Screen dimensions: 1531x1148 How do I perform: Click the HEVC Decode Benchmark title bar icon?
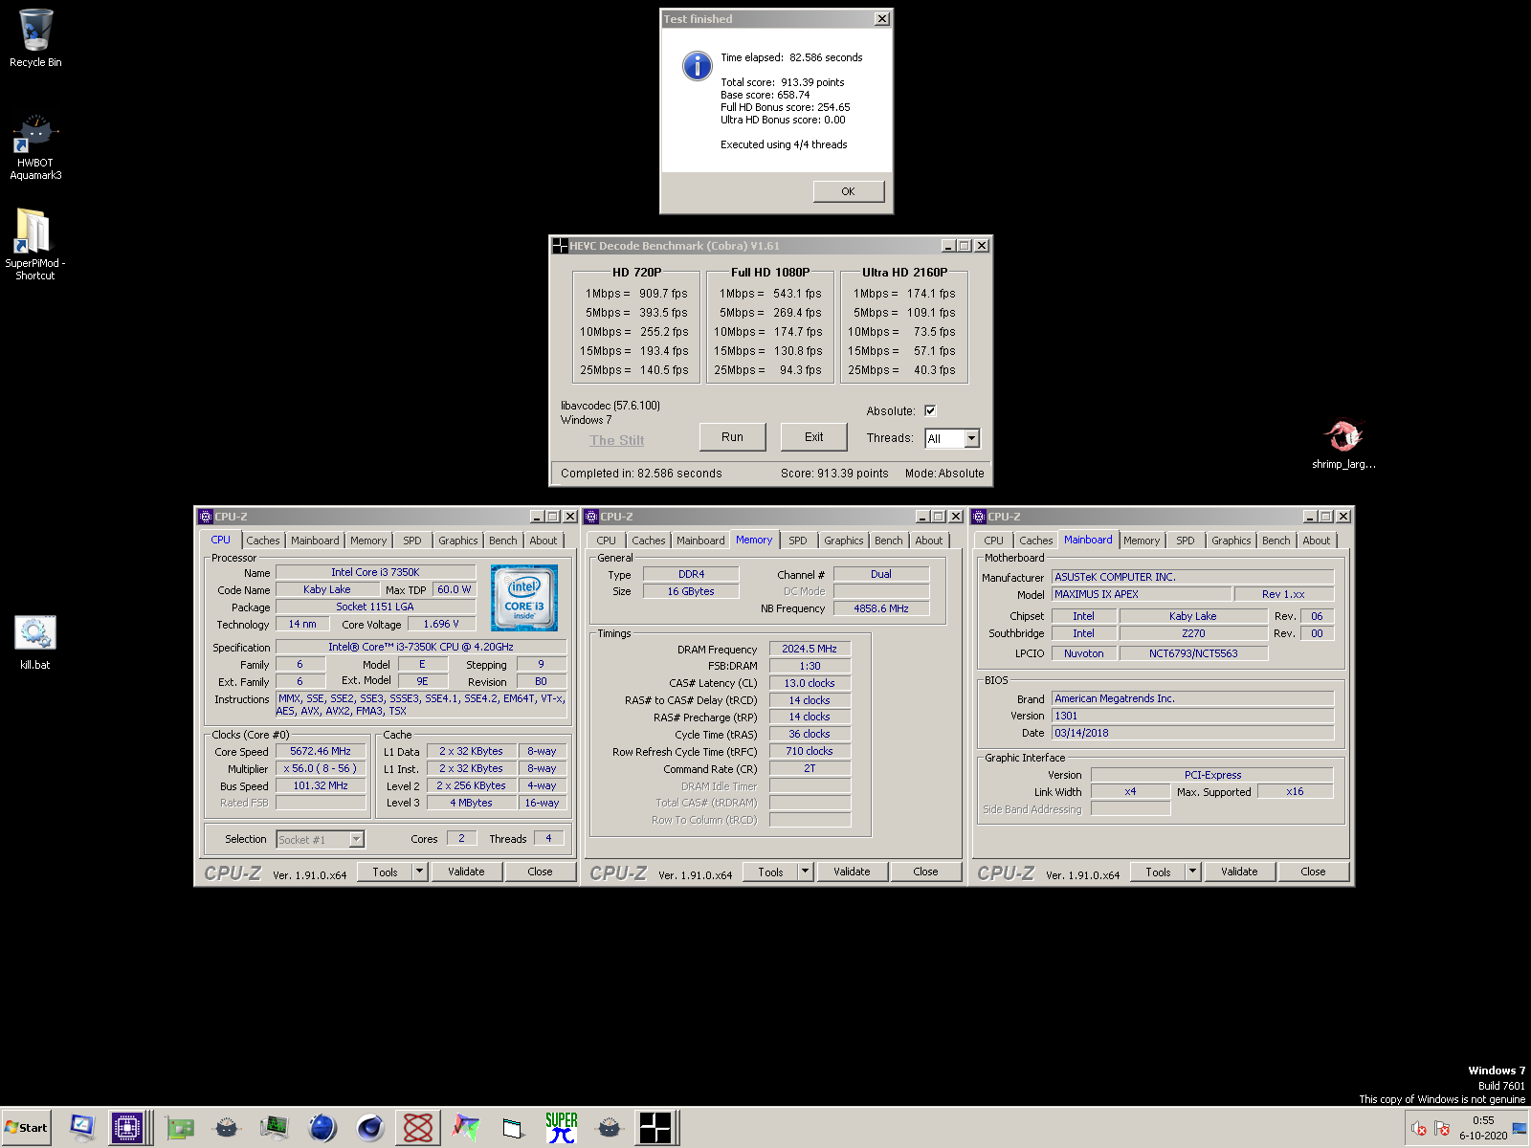point(560,246)
